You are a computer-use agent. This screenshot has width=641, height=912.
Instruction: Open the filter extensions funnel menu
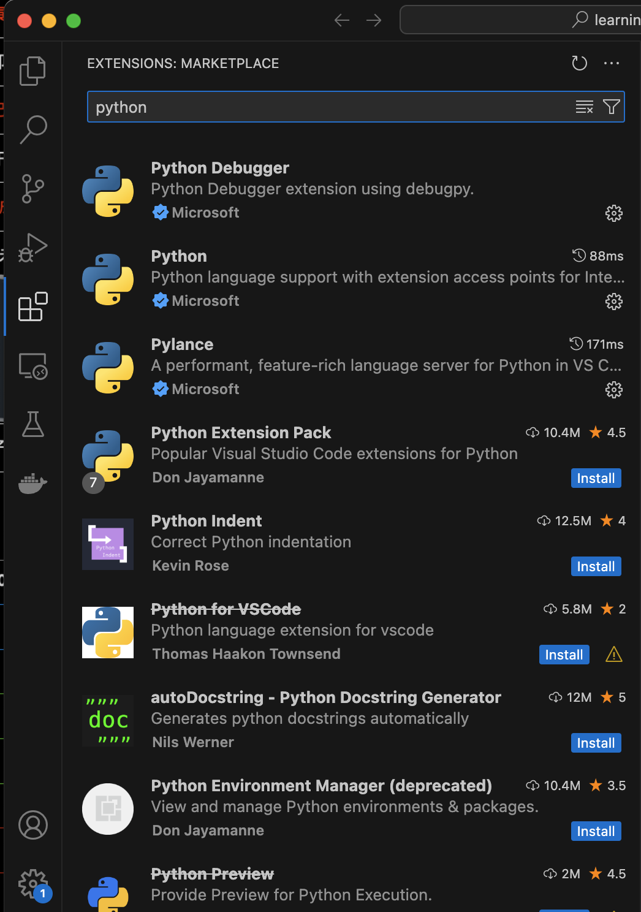[x=612, y=107]
